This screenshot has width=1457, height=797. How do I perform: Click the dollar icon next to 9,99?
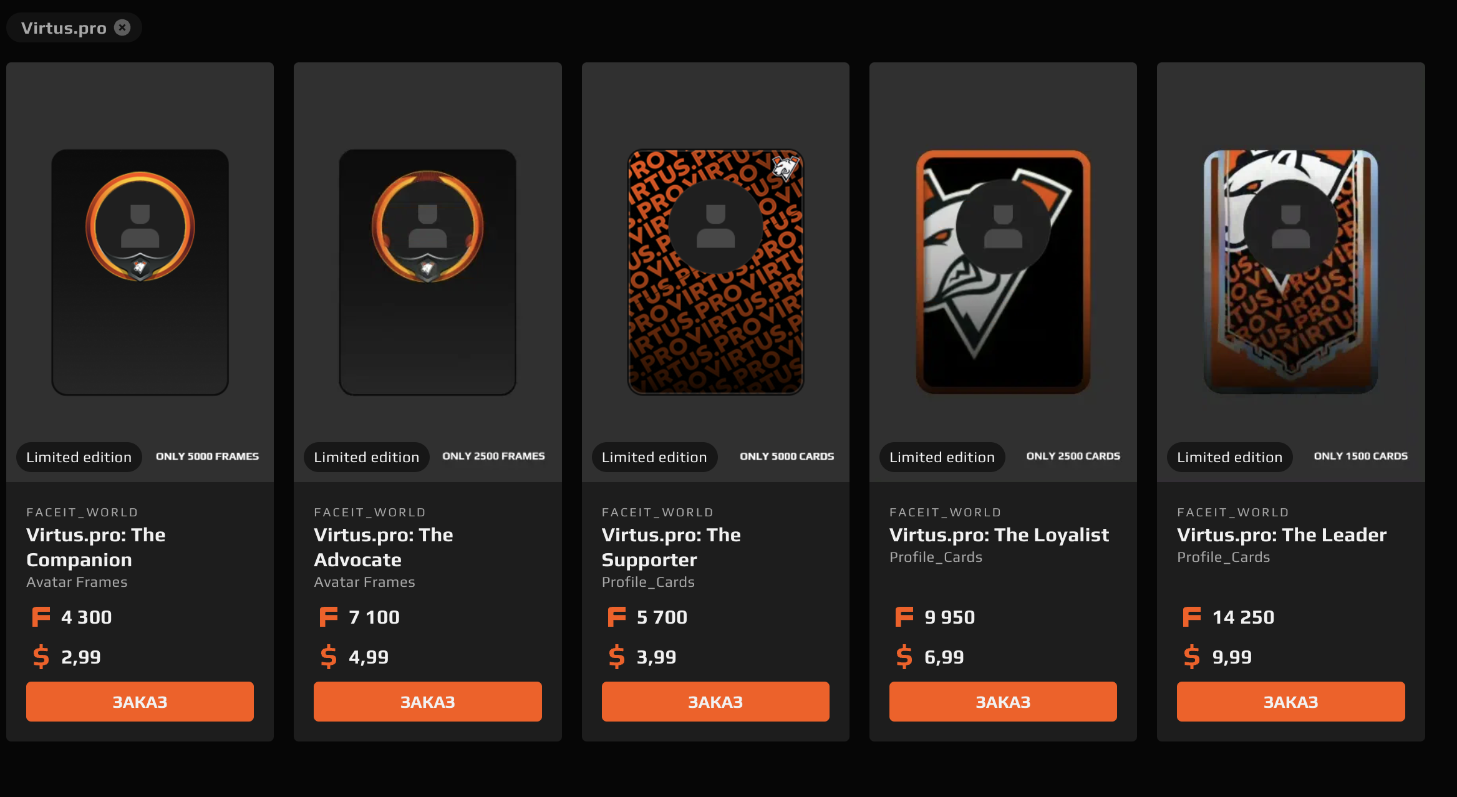tap(1192, 657)
